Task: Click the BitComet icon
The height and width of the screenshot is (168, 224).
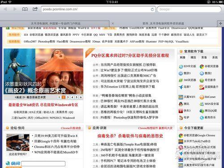Action: (x=202, y=97)
